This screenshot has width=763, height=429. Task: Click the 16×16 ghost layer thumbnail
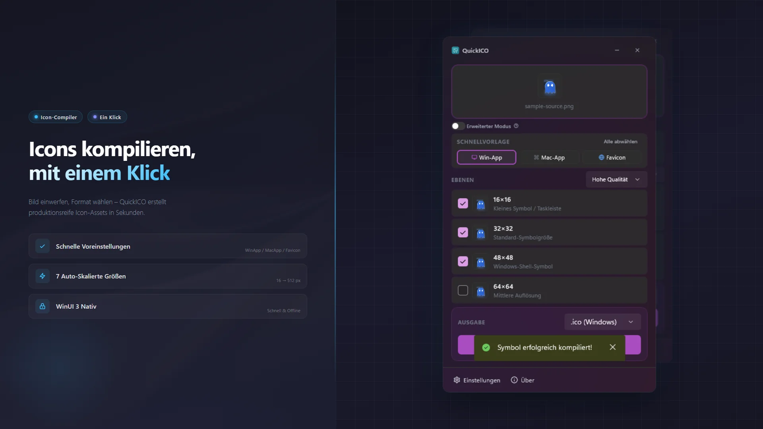pos(481,204)
